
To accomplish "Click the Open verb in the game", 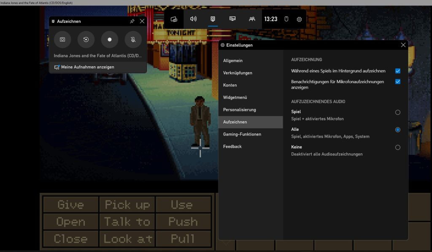I will (71, 222).
